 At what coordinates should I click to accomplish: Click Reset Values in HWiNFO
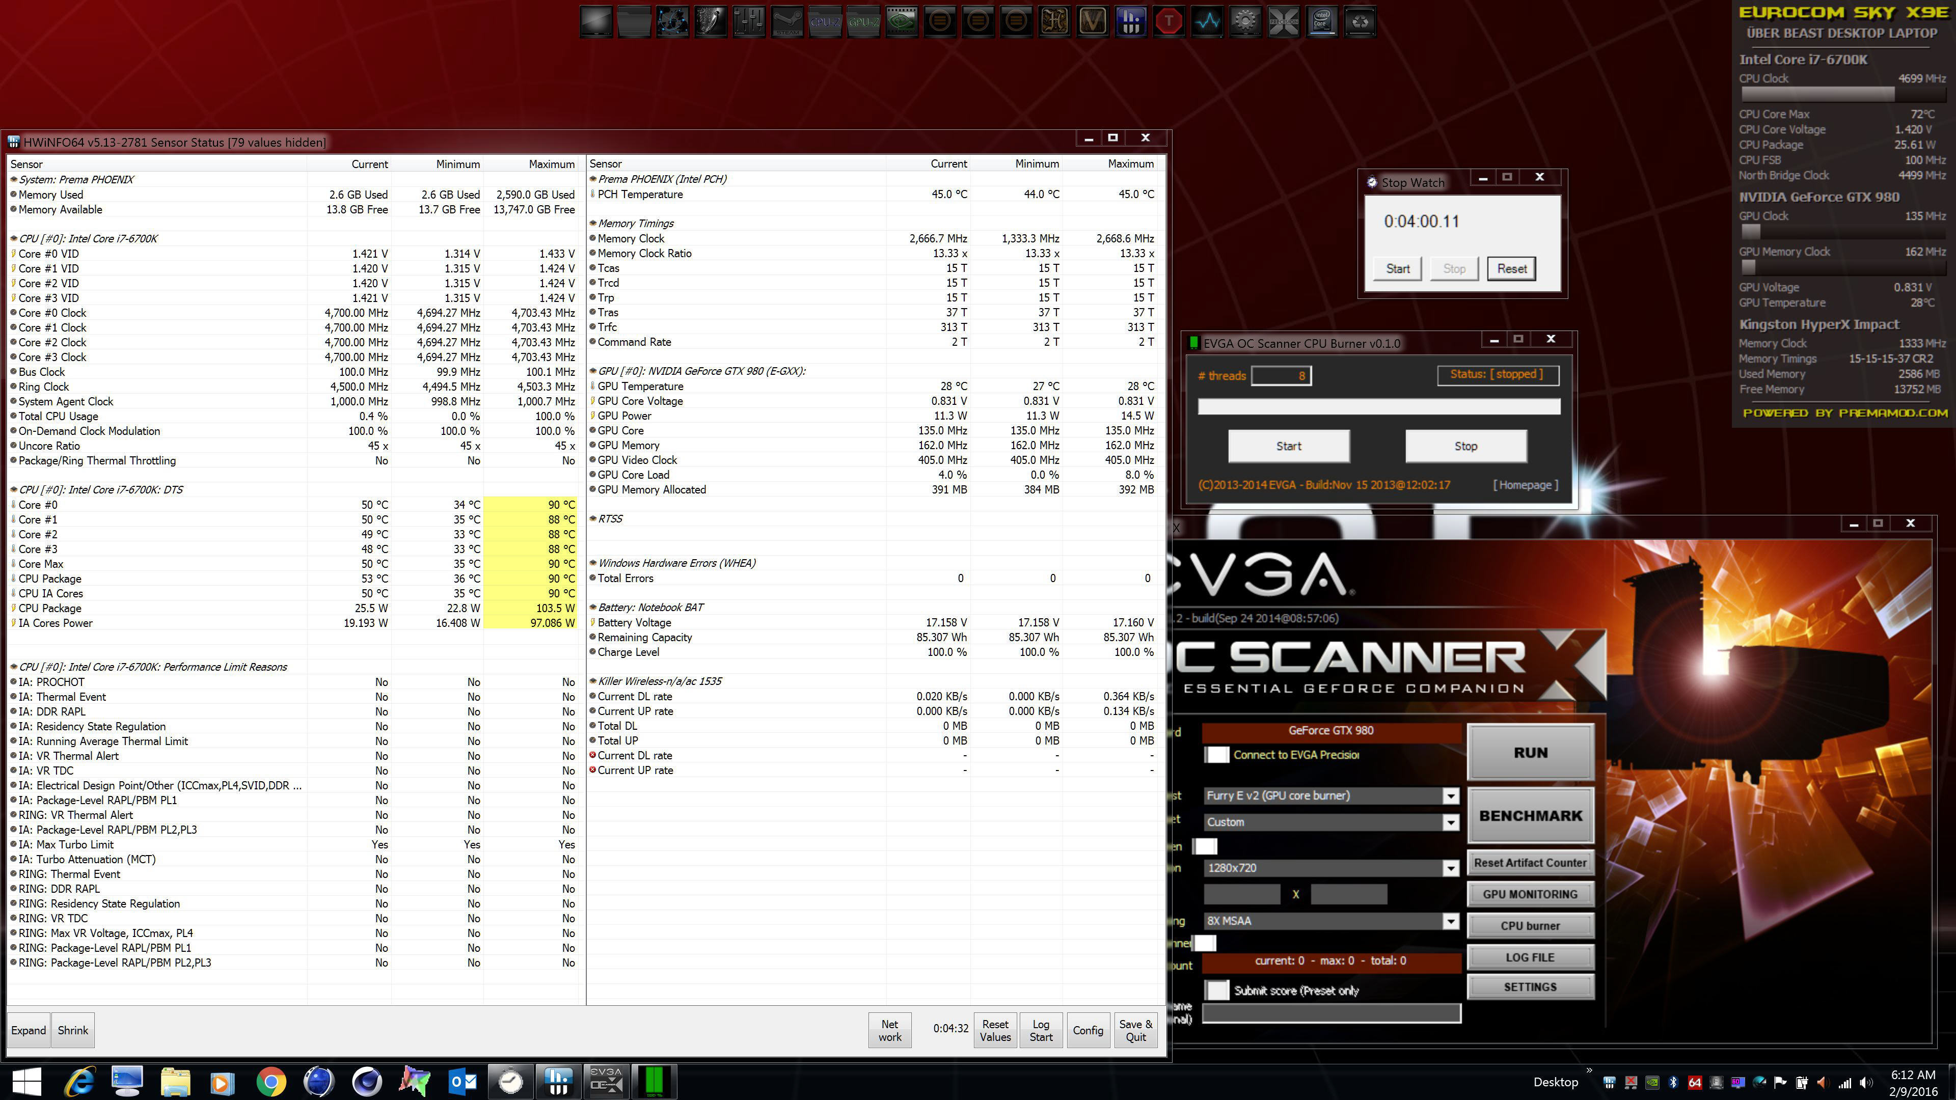point(995,1030)
